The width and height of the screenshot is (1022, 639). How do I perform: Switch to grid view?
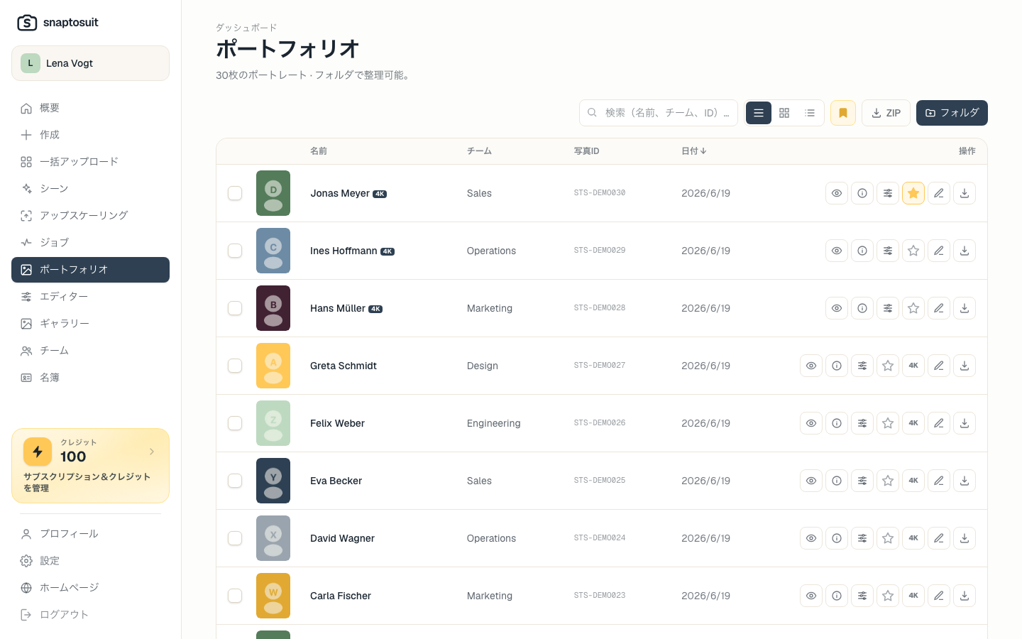tap(784, 113)
